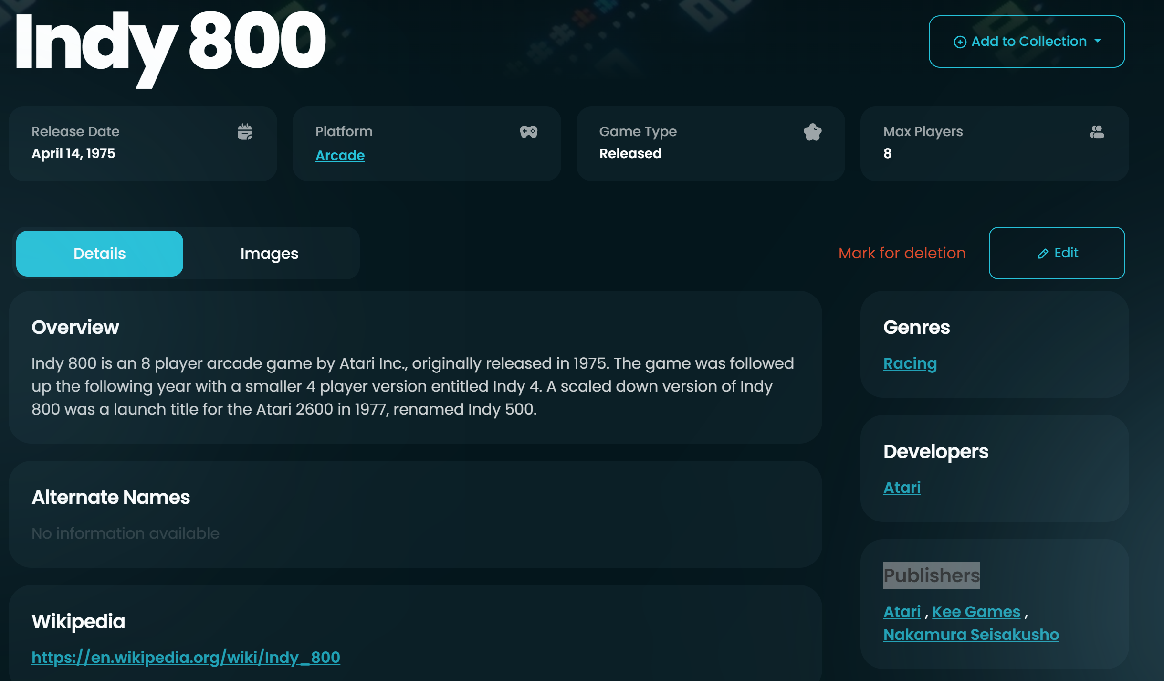
Task: Click the Max Players people icon
Action: (x=1097, y=132)
